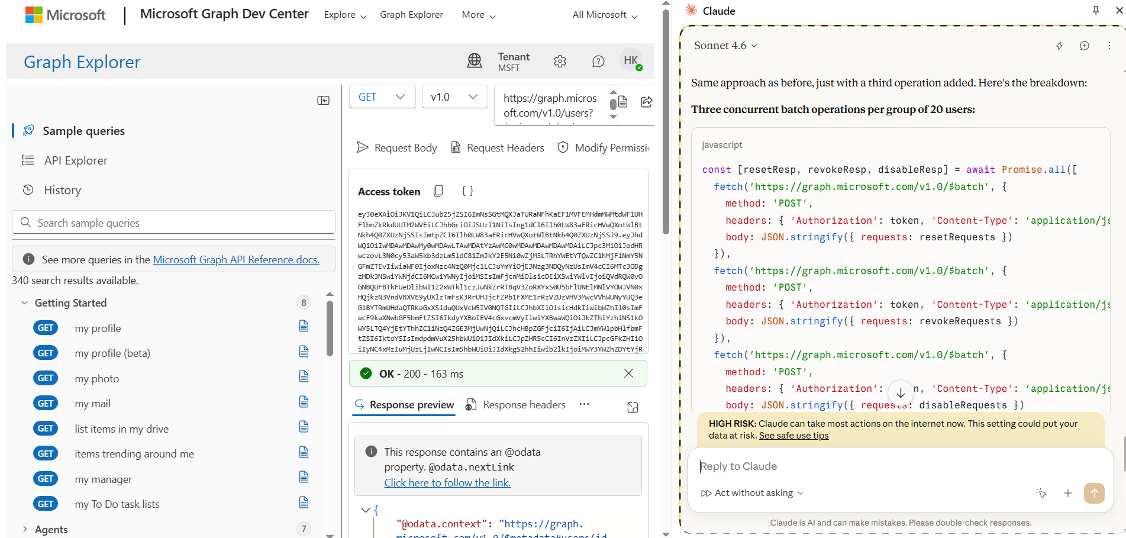Dismiss the OK 200 status message
The width and height of the screenshot is (1126, 538).
point(628,373)
